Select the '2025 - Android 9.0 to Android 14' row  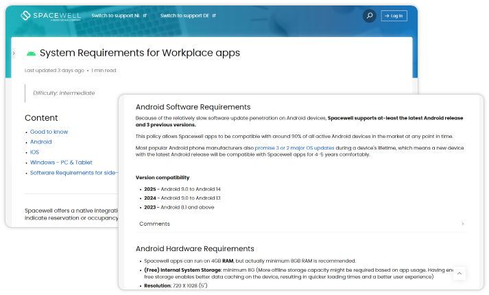point(182,189)
